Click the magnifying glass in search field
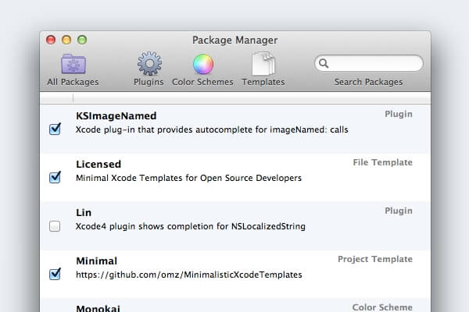The width and height of the screenshot is (469, 312). coord(324,63)
